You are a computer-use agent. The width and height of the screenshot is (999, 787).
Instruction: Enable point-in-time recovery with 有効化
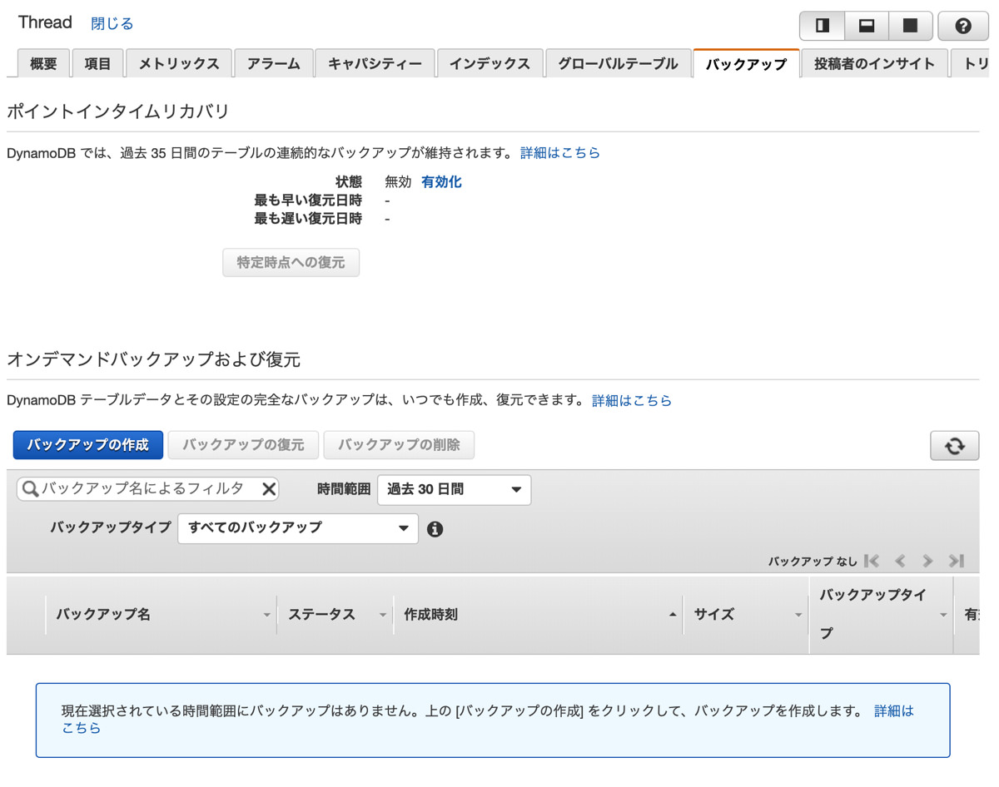tap(441, 181)
